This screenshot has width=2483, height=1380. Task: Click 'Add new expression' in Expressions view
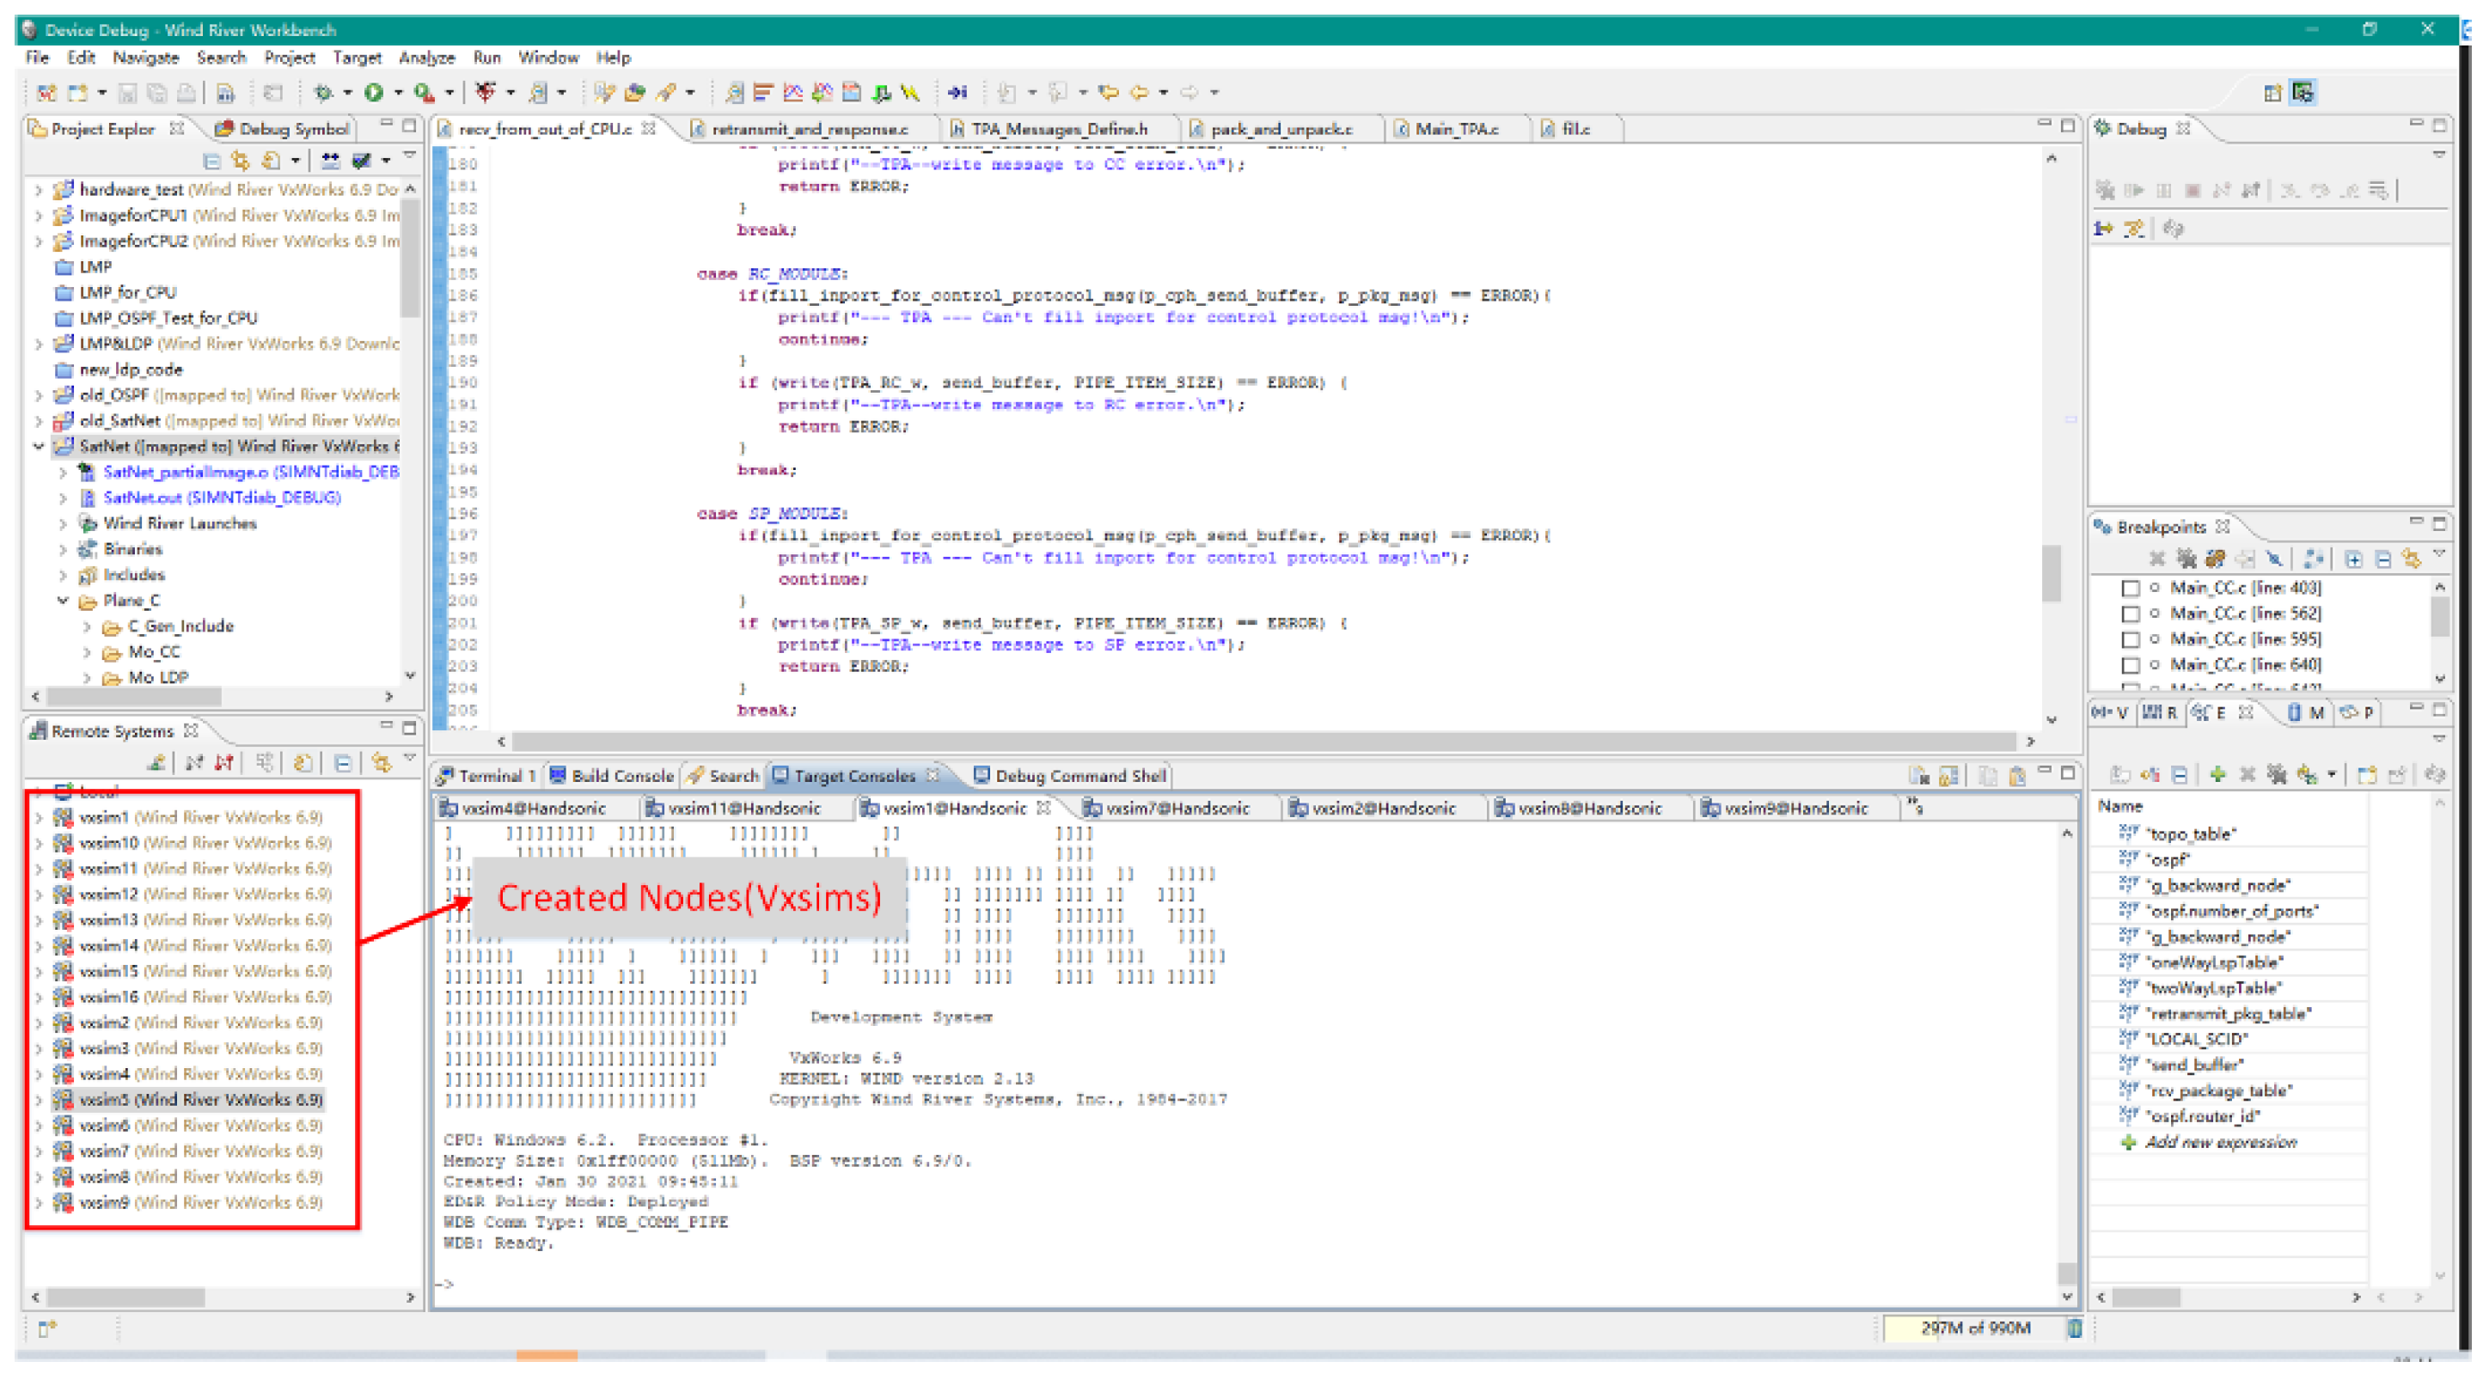[2221, 1142]
